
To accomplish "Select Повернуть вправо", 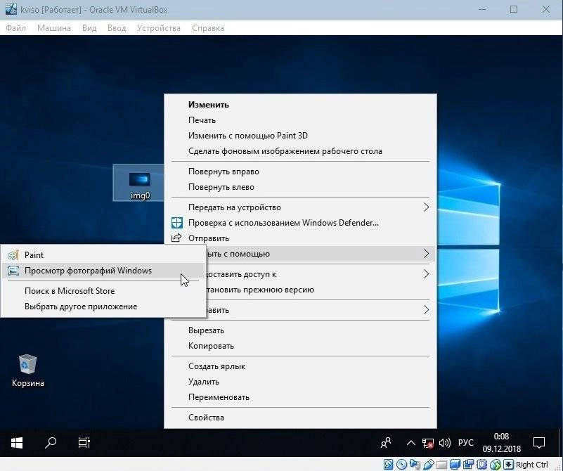I will coord(300,172).
